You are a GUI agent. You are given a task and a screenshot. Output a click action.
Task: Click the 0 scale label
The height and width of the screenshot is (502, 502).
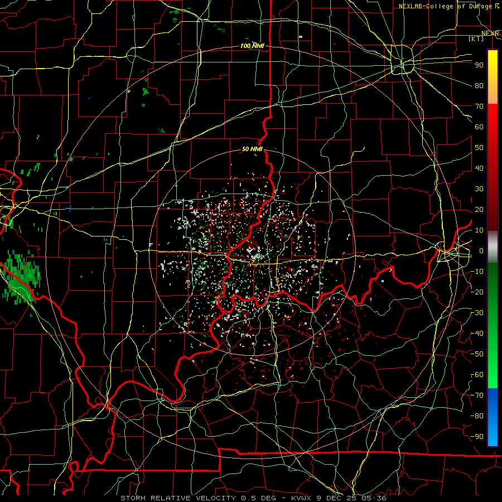click(481, 251)
